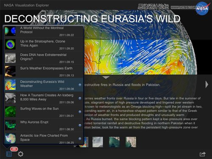Open the teal water satellite image thumbnail

(114, 142)
